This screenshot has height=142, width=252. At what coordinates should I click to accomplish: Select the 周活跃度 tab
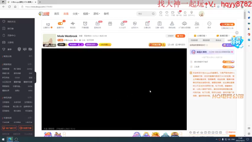coord(206,40)
